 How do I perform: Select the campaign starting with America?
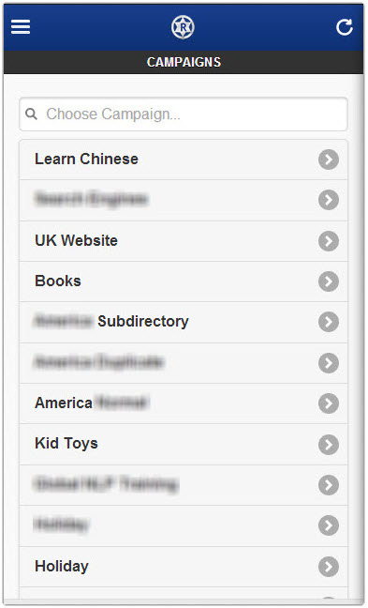click(184, 403)
